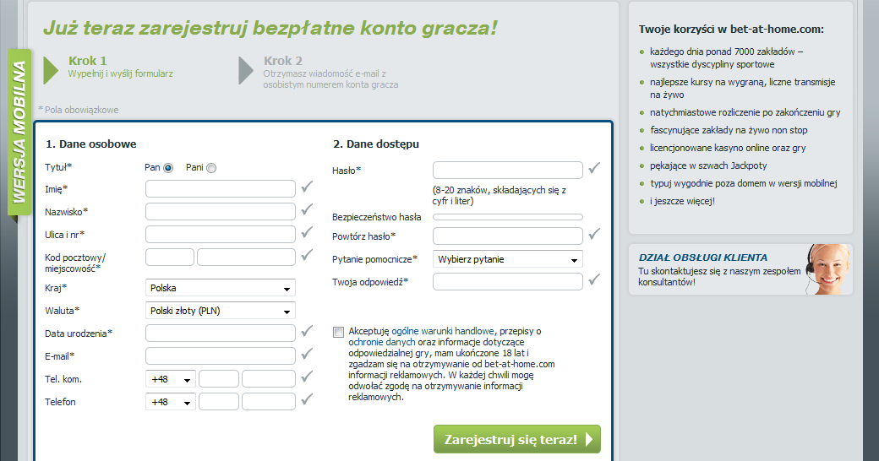This screenshot has width=879, height=461.
Task: Click the miejscowość city field
Action: coord(246,258)
